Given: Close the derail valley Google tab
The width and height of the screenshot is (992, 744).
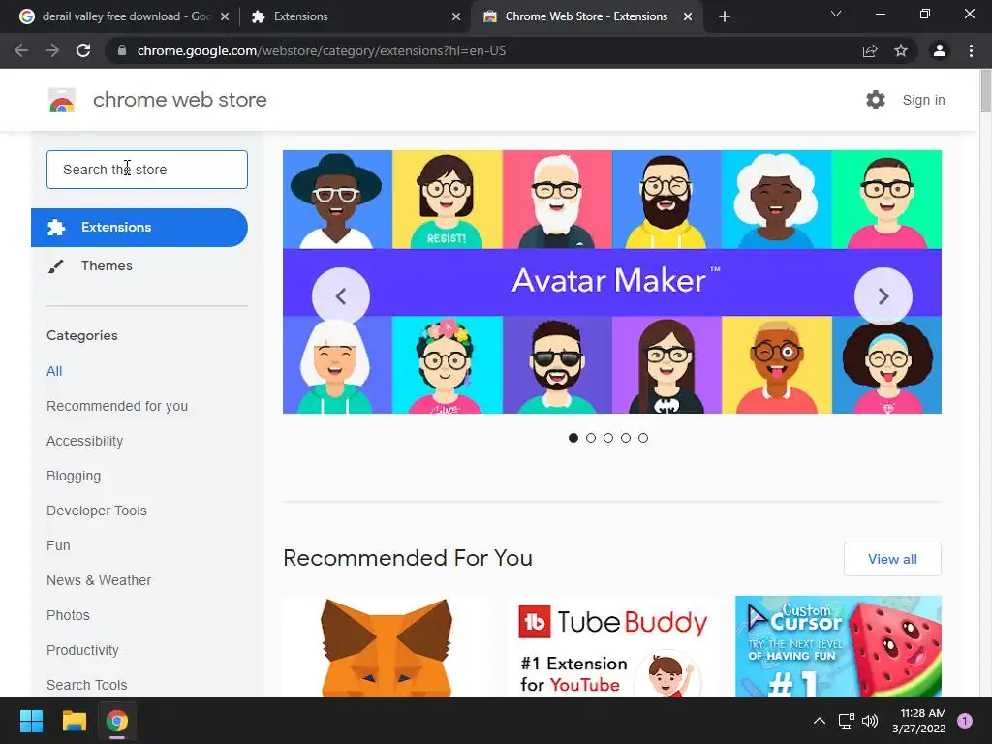Looking at the screenshot, I should click(x=225, y=17).
